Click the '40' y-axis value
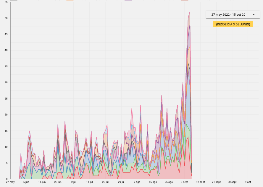The image size is (263, 187). [x=6, y=51]
